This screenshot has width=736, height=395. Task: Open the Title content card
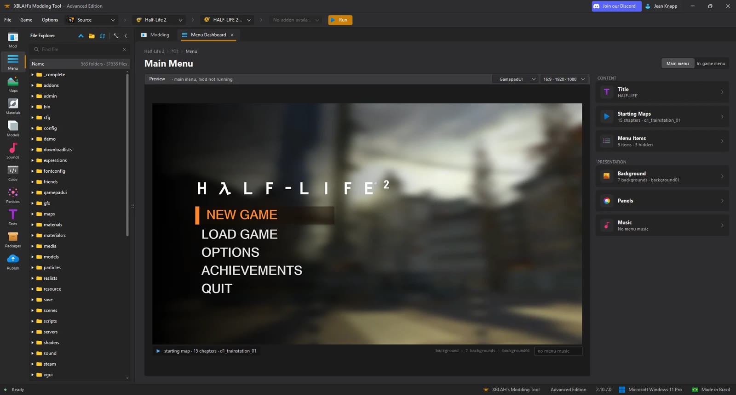click(662, 92)
